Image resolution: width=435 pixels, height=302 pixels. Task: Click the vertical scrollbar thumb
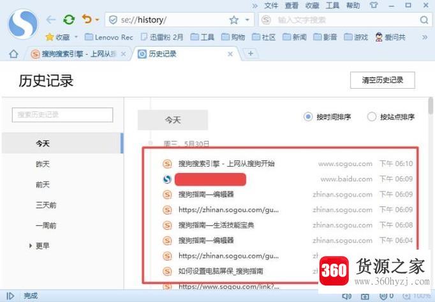pos(431,105)
